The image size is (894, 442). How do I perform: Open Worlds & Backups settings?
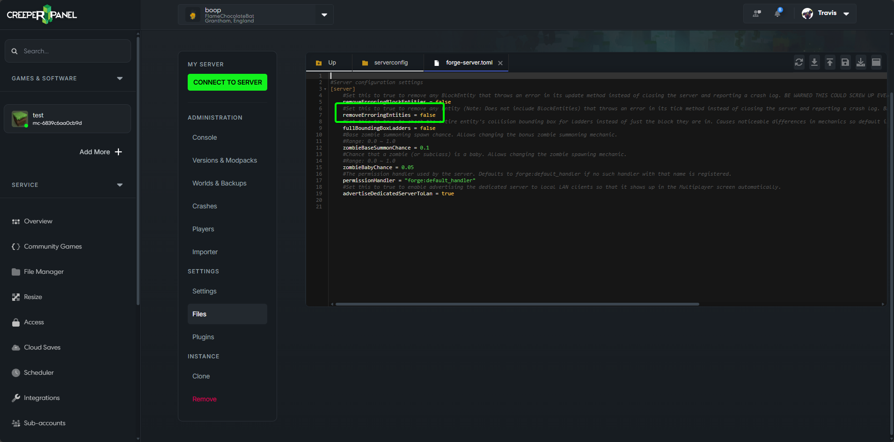[x=219, y=183]
